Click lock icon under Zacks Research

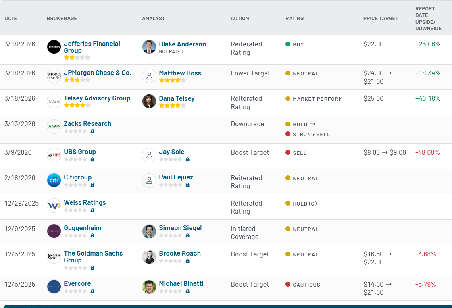coord(92,131)
